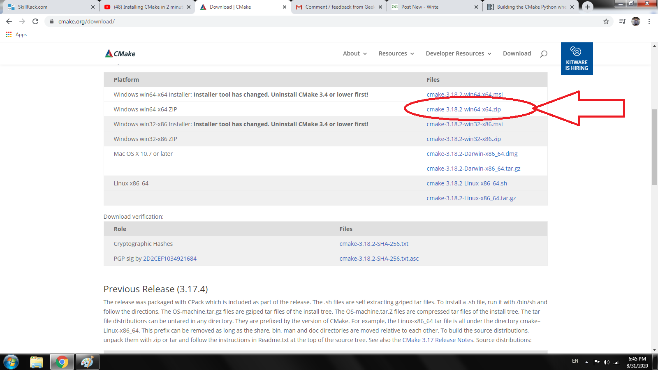The image size is (658, 370).
Task: Open the taskbar clock showing 6:45 PM
Action: [x=637, y=362]
